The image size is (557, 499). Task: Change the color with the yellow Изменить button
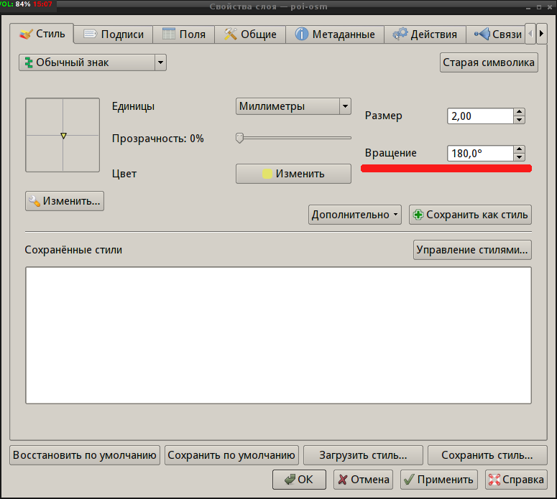pos(293,174)
